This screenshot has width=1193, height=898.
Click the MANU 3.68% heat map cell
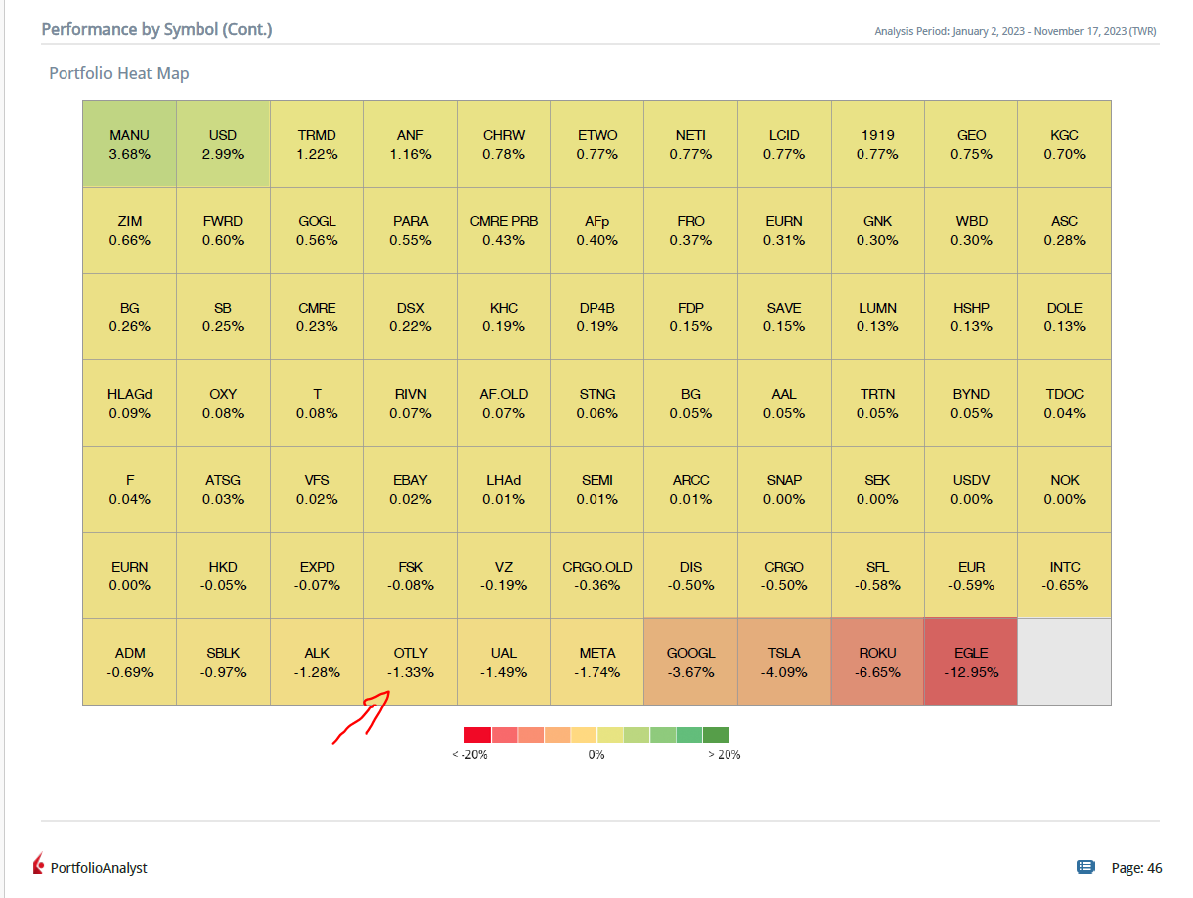[129, 144]
